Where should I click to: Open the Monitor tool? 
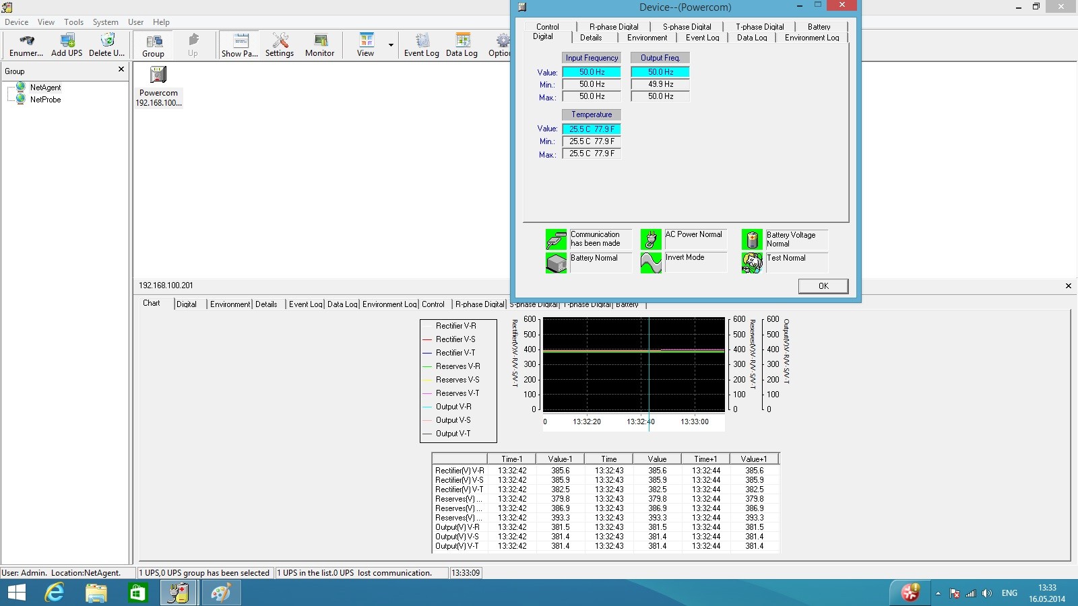tap(319, 45)
